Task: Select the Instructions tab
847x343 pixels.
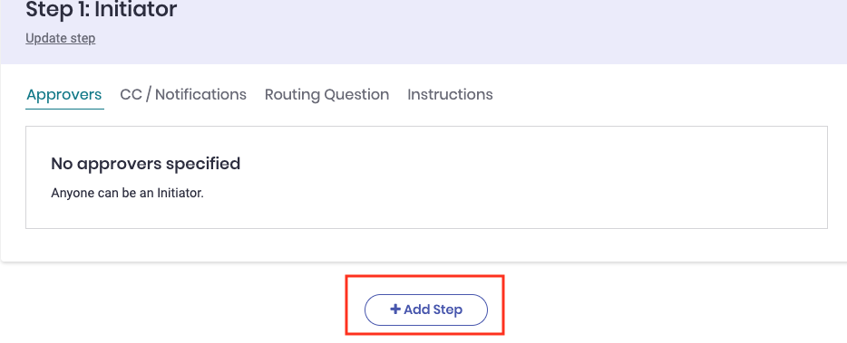Action: 450,94
